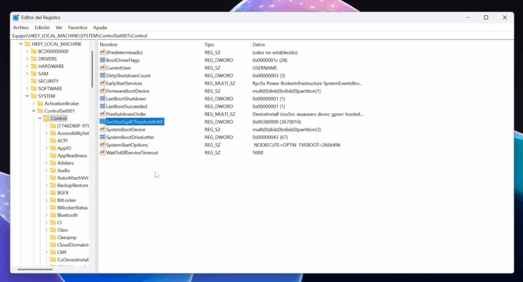Screen dimensions: 523x282
Task: Open the Ver menu
Action: coord(59,28)
